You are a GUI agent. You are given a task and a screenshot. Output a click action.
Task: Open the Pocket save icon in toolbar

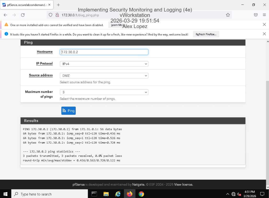tap(256, 15)
